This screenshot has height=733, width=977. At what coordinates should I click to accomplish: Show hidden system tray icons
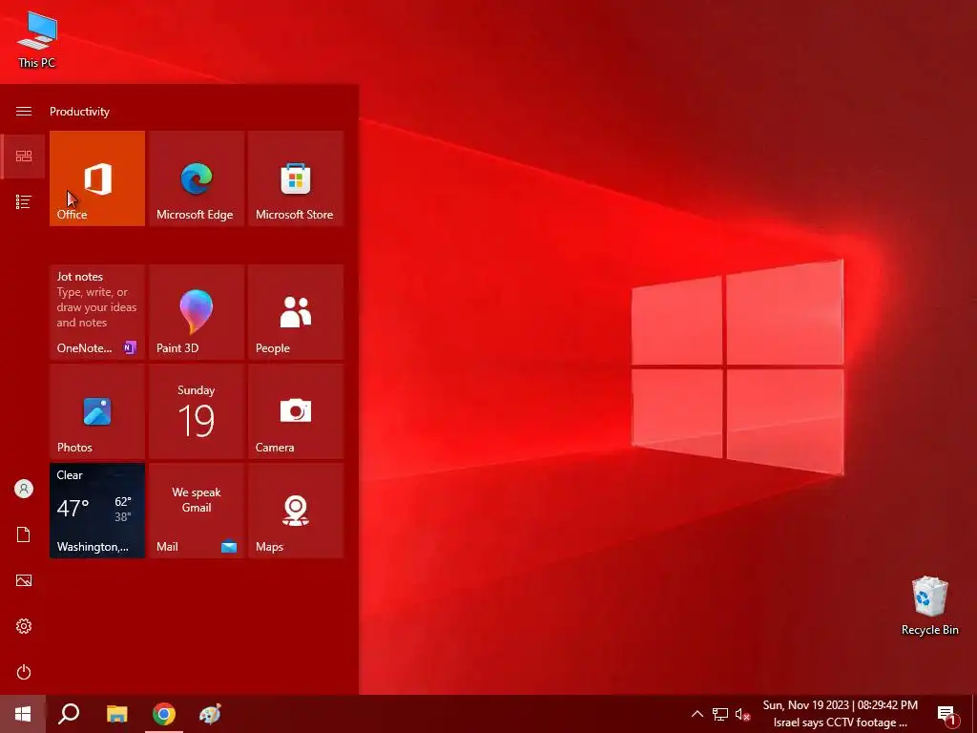[x=697, y=714]
